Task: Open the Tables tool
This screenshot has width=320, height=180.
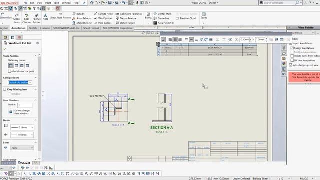Action: 204,16
